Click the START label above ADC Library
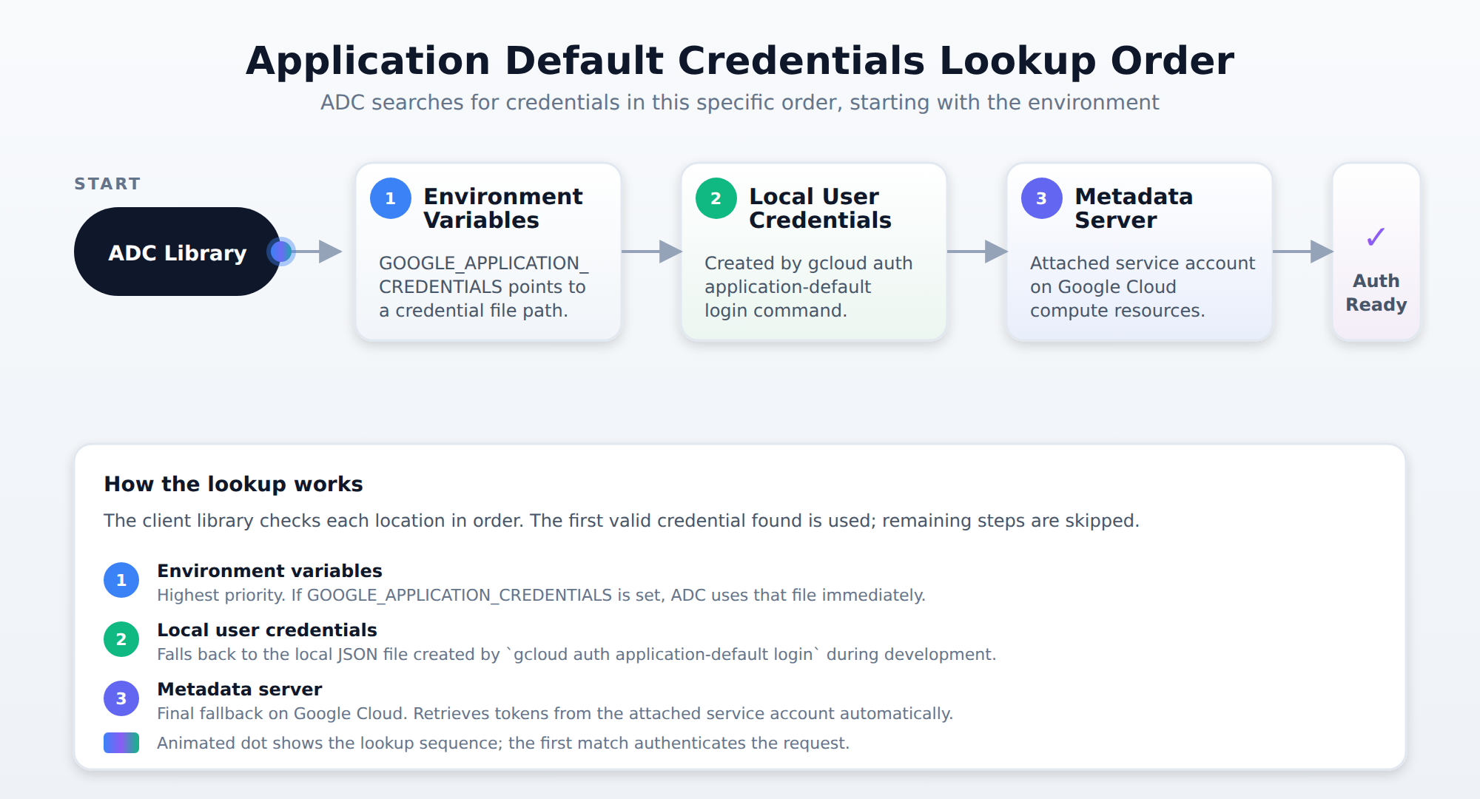The height and width of the screenshot is (799, 1480). tap(107, 183)
